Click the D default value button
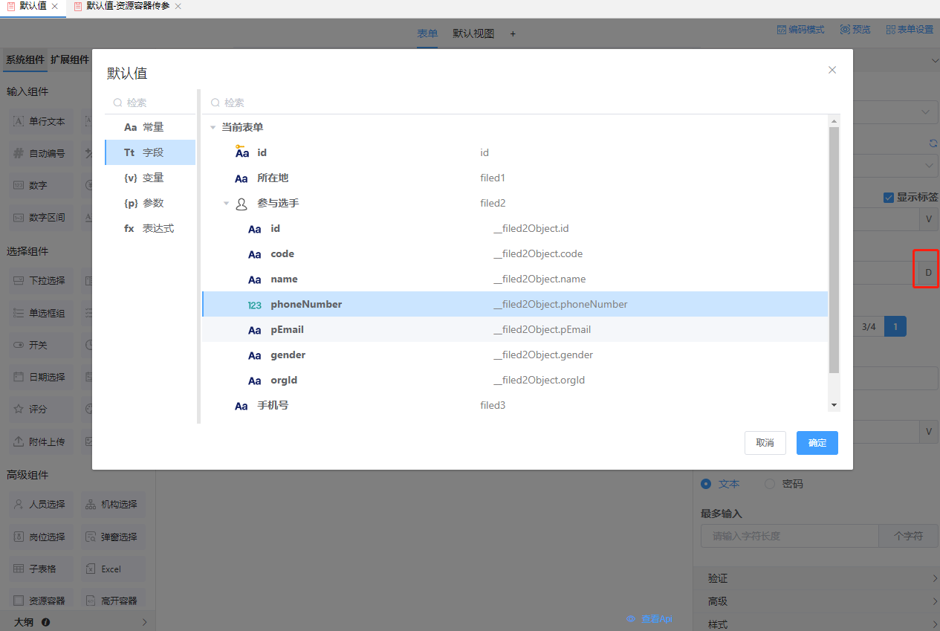The height and width of the screenshot is (631, 940). 928,273
